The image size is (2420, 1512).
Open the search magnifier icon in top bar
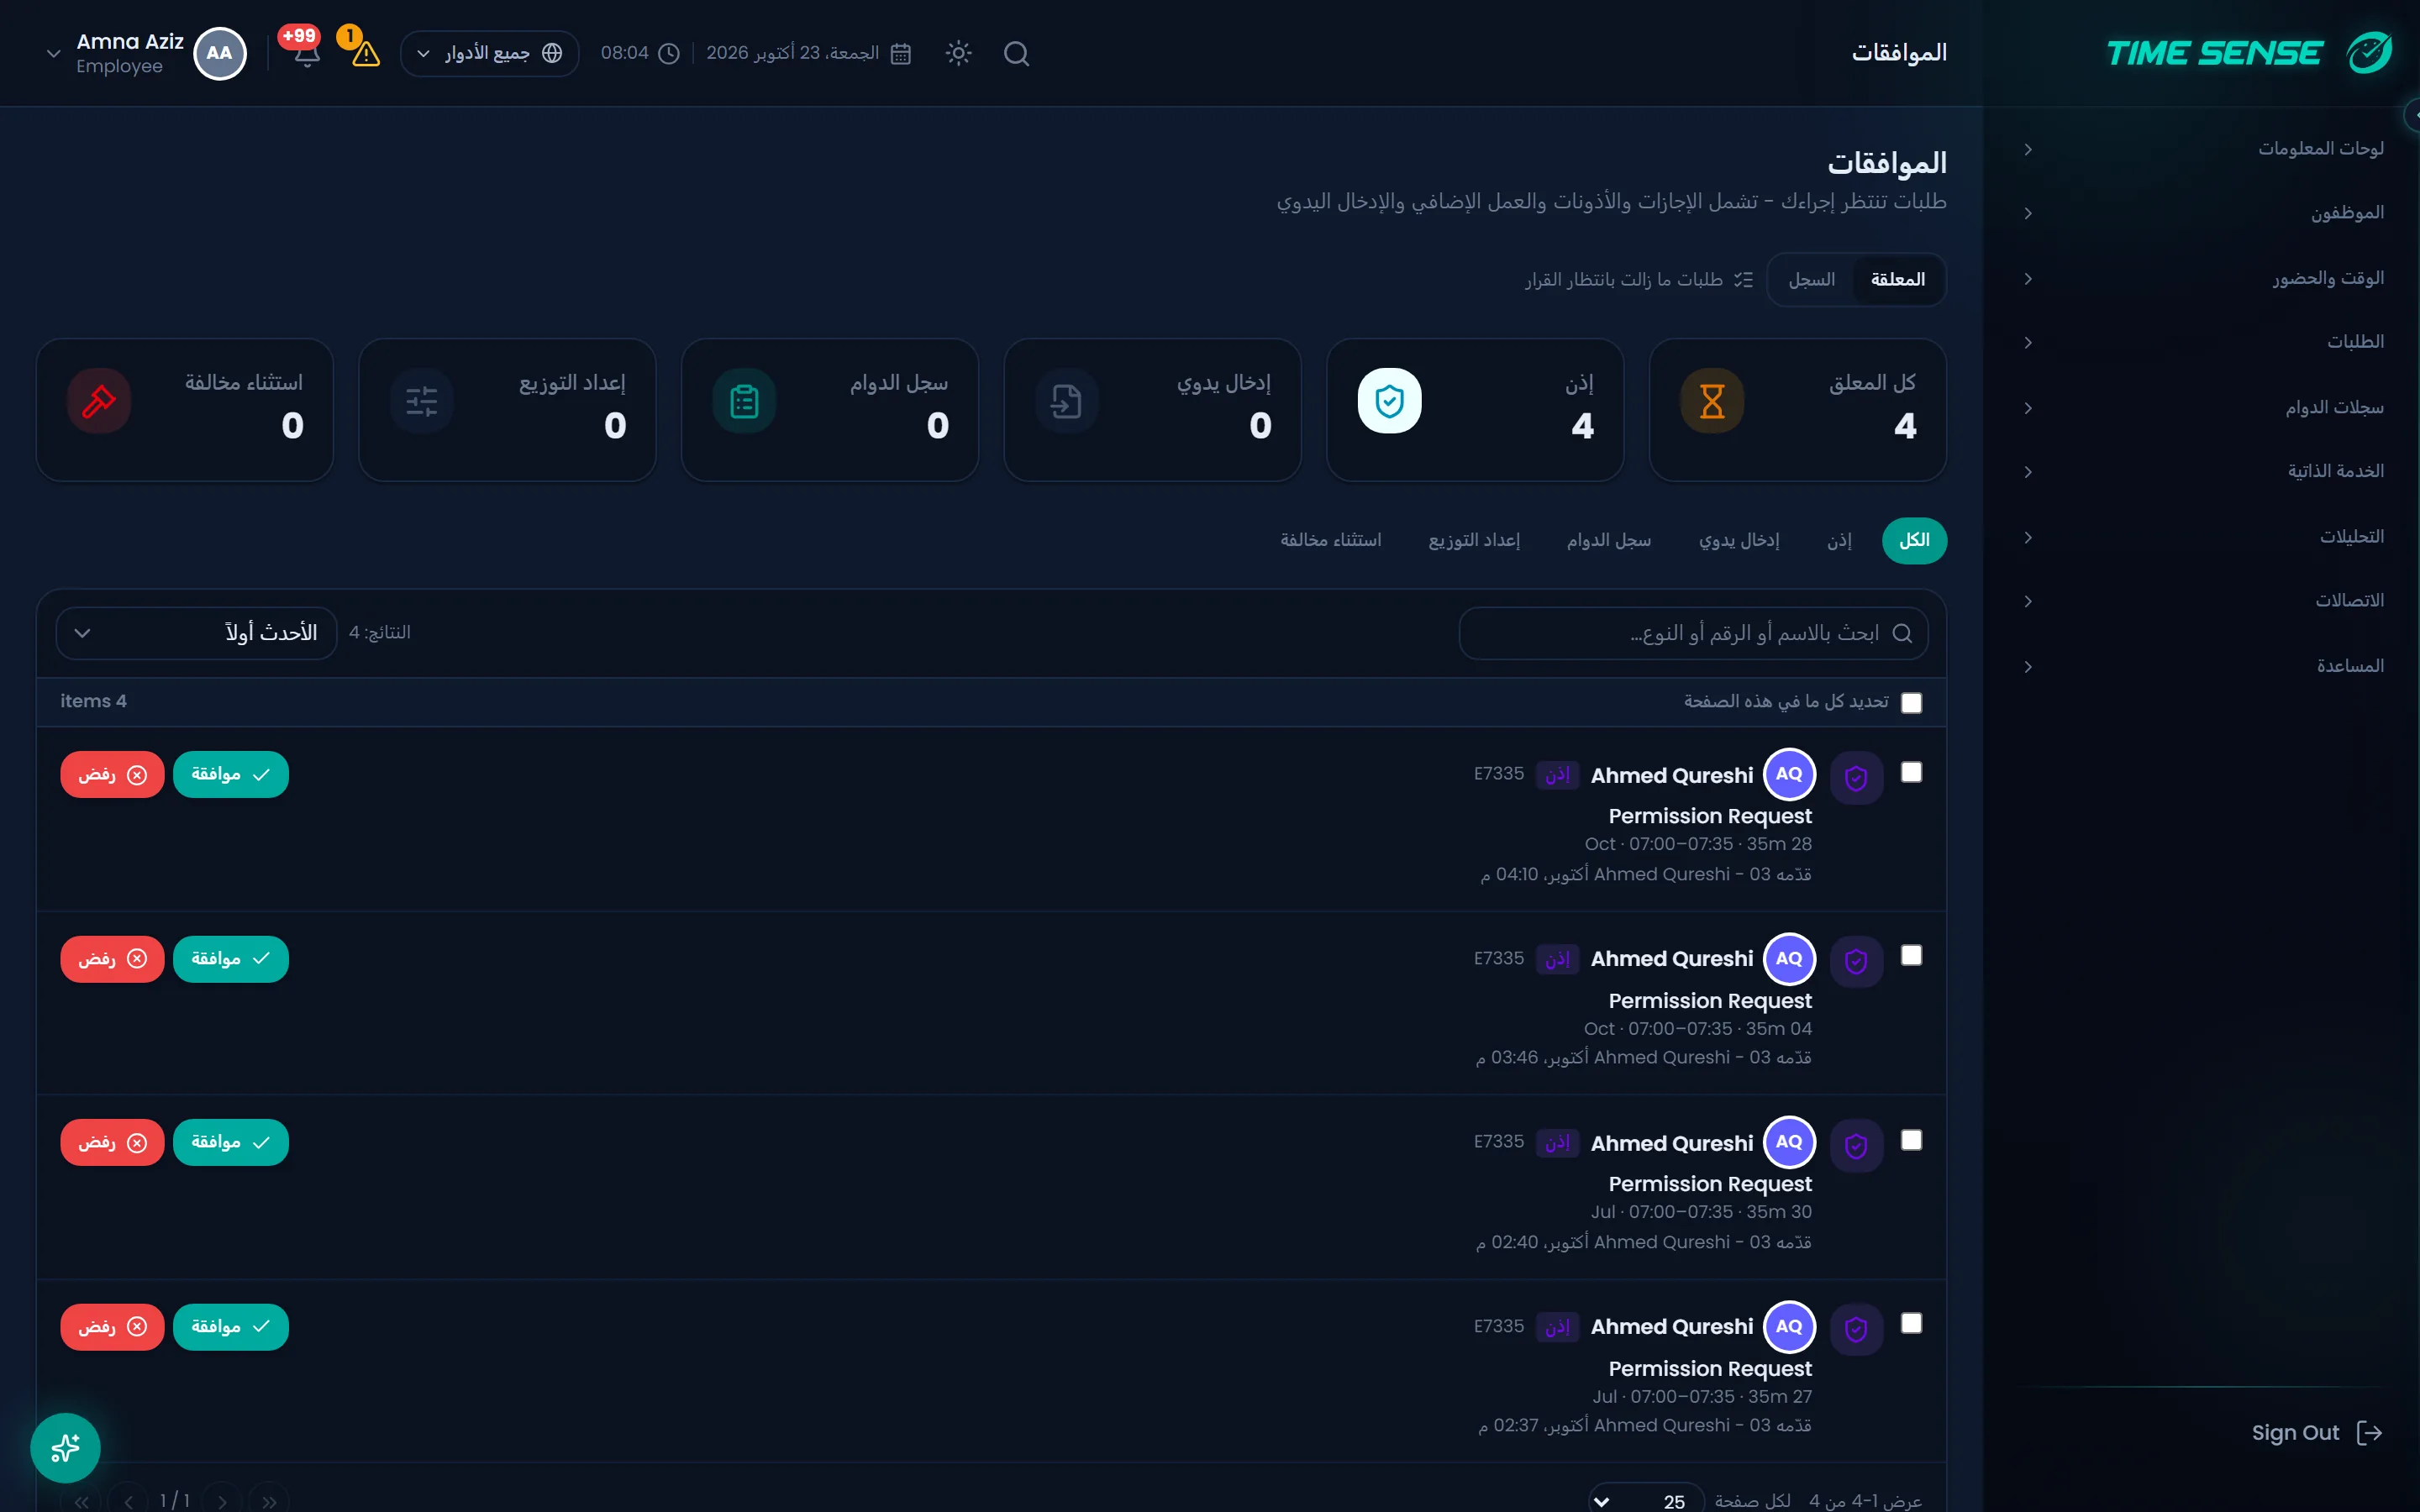point(1016,53)
